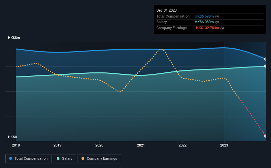This screenshot has height=168, width=271.
Task: Toggle the Total Compensation legend button
Action: [28, 159]
